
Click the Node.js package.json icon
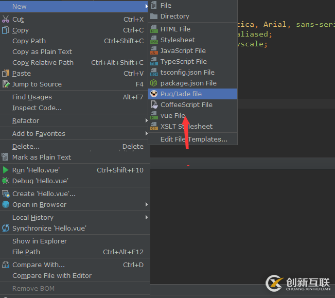point(154,83)
